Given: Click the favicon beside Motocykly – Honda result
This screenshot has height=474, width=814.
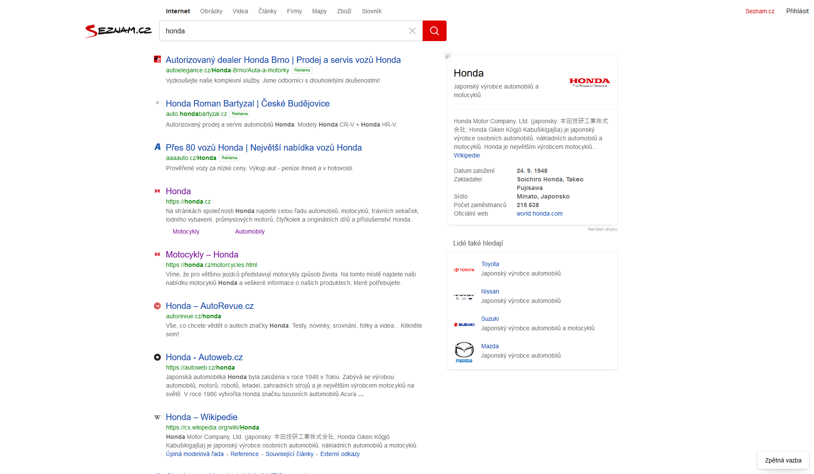Looking at the screenshot, I should (x=157, y=254).
